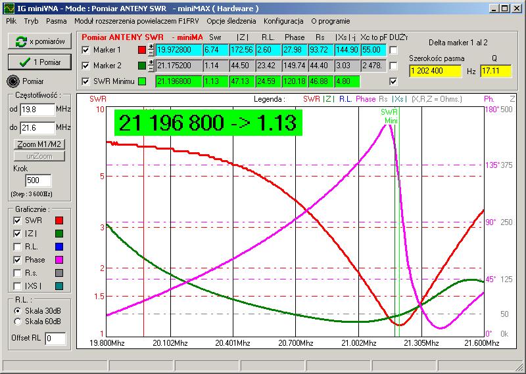This screenshot has width=526, height=374.
Task: Open the Konfiguracja menu
Action: pyautogui.click(x=283, y=21)
